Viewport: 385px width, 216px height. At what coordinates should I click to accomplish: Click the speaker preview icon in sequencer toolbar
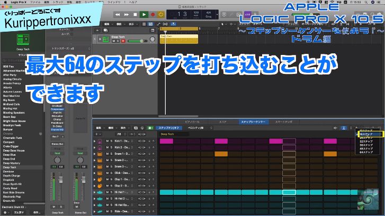coord(335,128)
